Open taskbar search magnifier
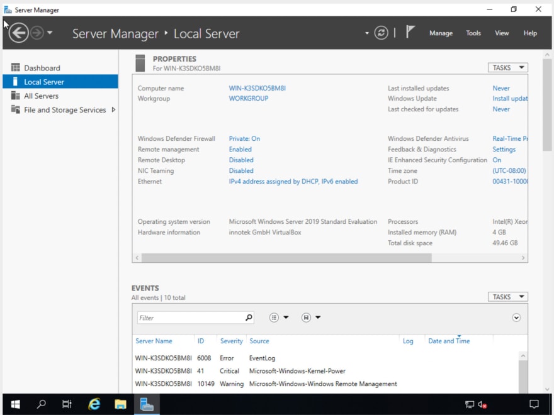The image size is (554, 415). (42, 404)
